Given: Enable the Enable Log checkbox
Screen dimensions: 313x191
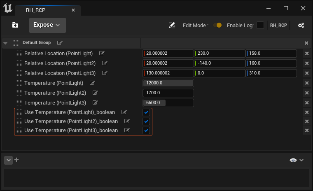Looking at the screenshot, I should [260, 26].
